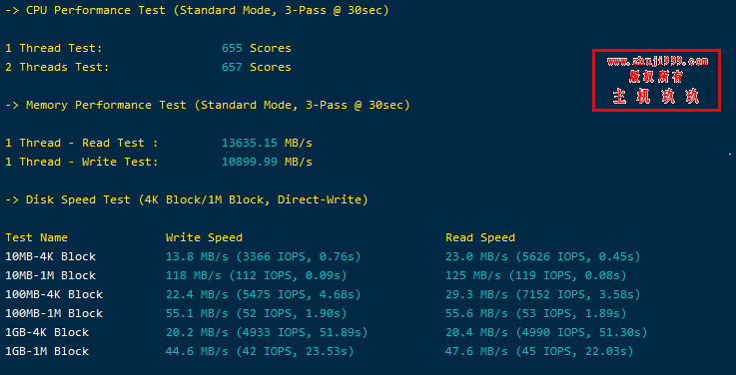Click the red 主机玖玖 watermark text
This screenshot has width=736, height=375.
point(656,96)
